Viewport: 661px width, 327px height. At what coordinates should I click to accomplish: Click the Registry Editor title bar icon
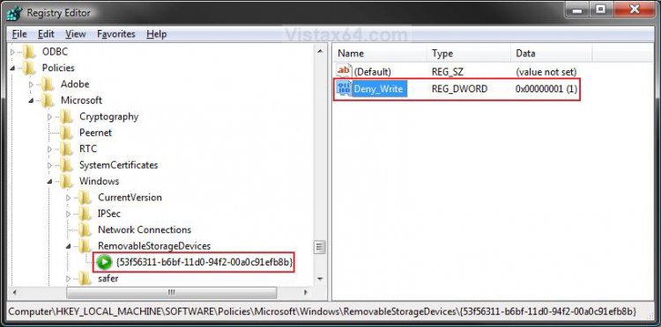click(13, 13)
